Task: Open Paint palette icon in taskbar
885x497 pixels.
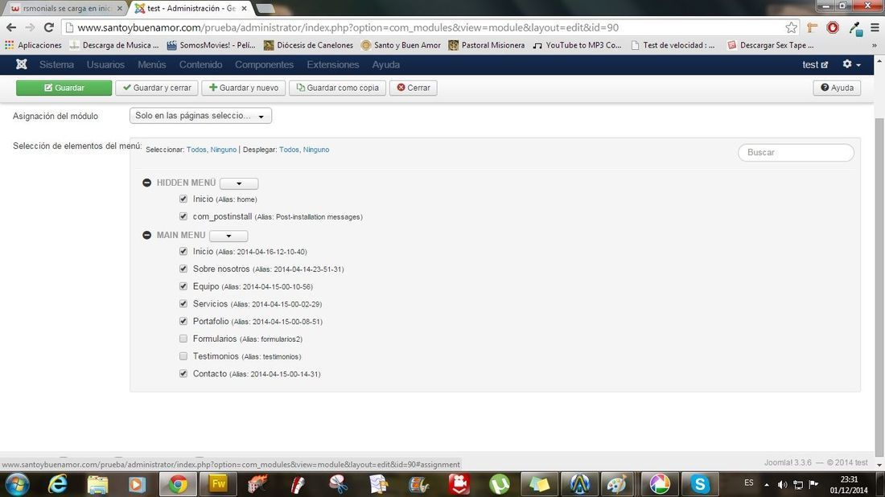Action: coord(615,485)
